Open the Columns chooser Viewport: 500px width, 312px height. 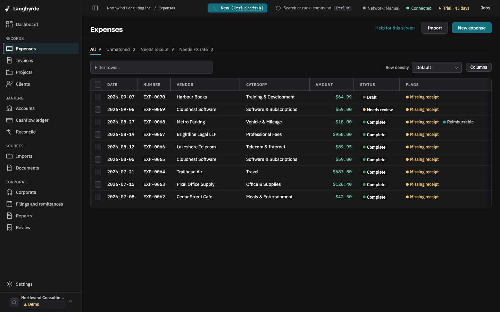pos(478,67)
